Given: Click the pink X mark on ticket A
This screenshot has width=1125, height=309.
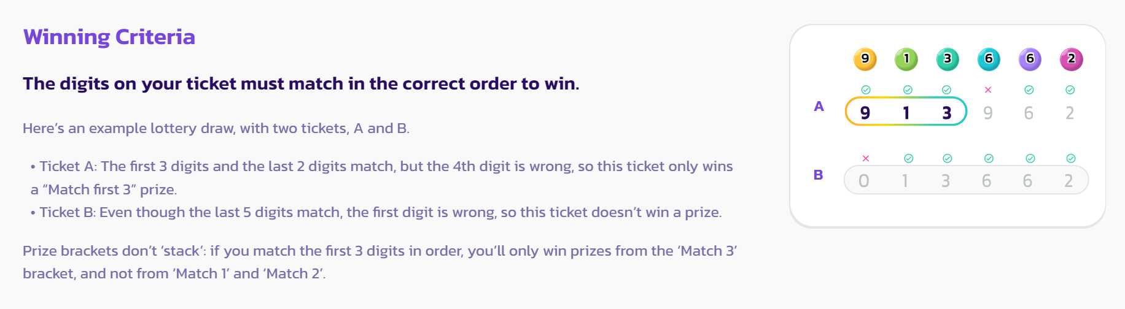Looking at the screenshot, I should (988, 90).
